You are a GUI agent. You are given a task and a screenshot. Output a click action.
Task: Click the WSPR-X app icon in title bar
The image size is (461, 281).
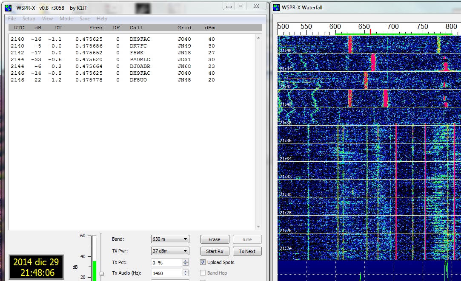click(x=8, y=8)
